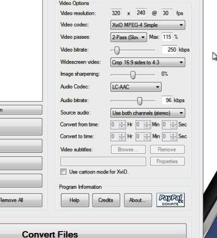Click the PayPal Donate icon
This screenshot has height=238, width=217.
coord(170,200)
